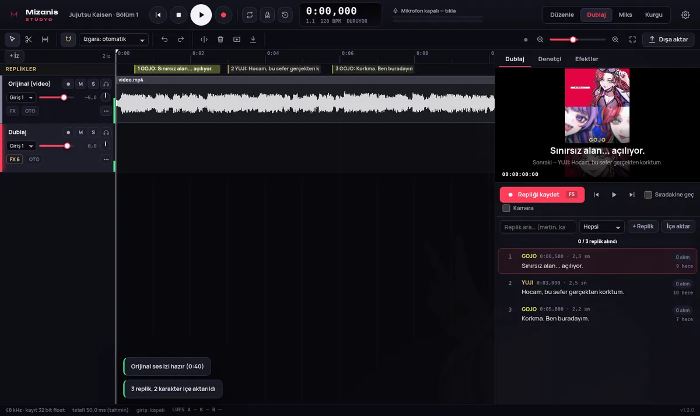Split the clip at the playhead

[204, 39]
